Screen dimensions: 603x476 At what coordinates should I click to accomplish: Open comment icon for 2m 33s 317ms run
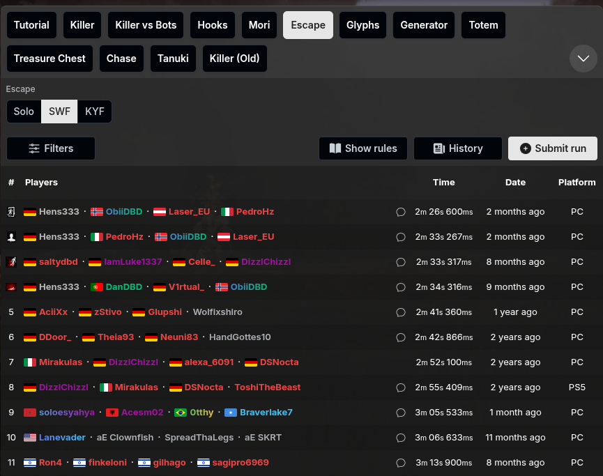pos(401,262)
